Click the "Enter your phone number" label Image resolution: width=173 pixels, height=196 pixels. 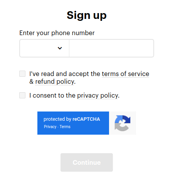pos(57,33)
